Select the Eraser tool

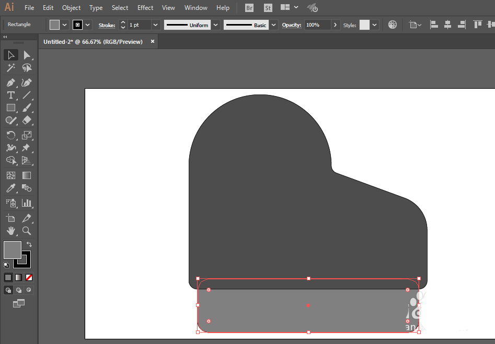pos(27,121)
